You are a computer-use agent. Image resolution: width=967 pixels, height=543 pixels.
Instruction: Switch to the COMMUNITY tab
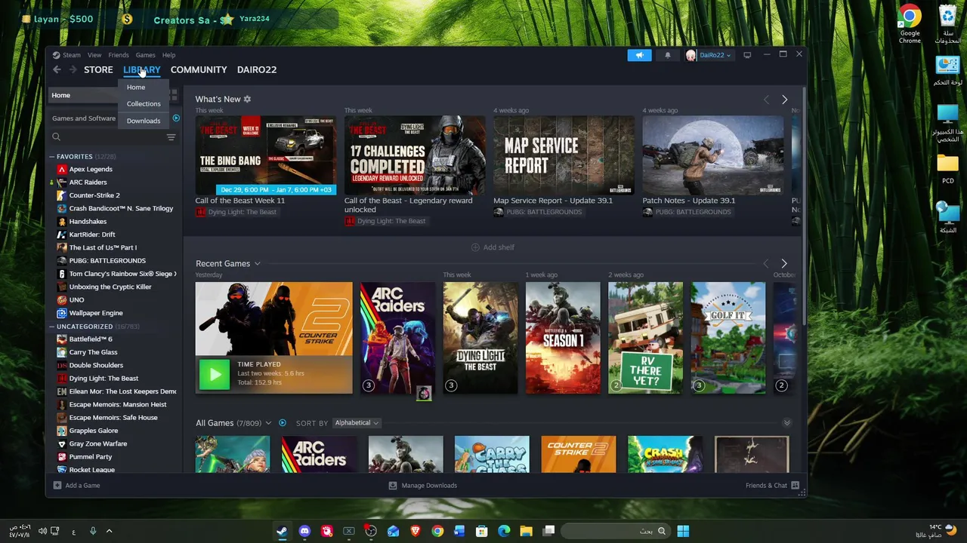pyautogui.click(x=199, y=69)
